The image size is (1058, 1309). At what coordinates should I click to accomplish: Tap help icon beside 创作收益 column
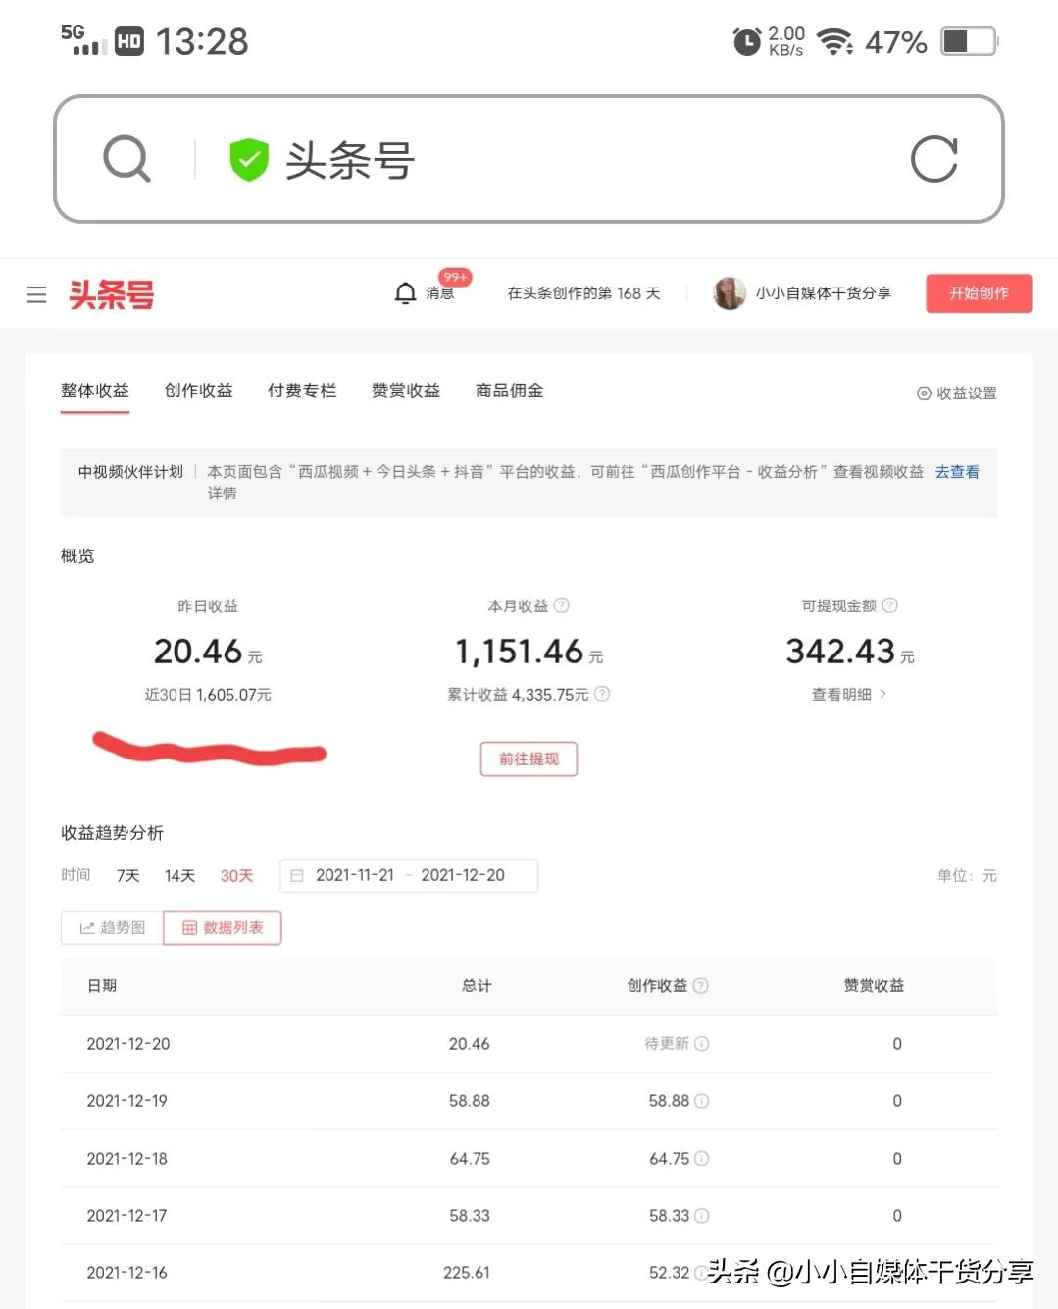pos(701,986)
